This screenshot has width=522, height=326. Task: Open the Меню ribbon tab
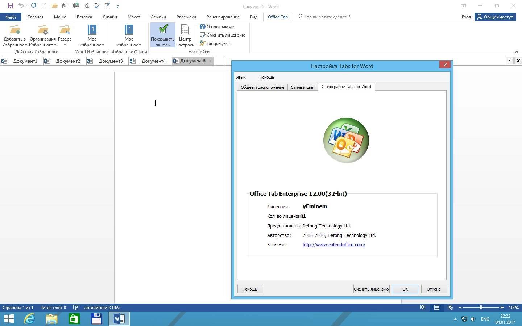[x=60, y=17]
